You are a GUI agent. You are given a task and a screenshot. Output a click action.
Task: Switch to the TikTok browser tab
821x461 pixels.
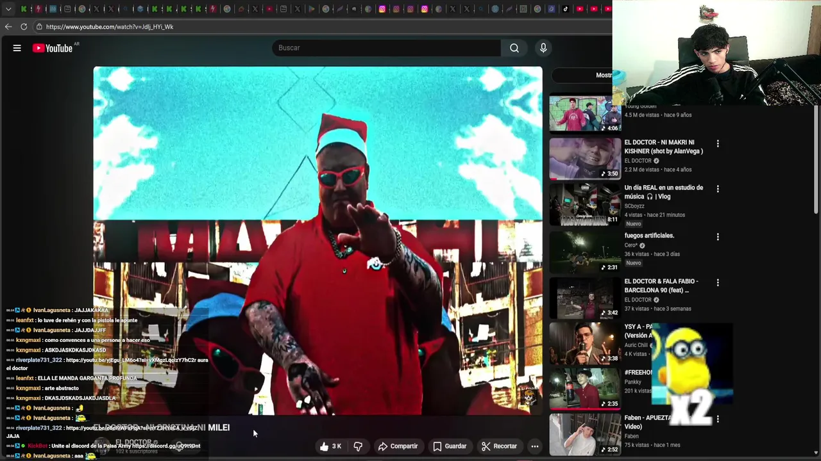pos(566,9)
